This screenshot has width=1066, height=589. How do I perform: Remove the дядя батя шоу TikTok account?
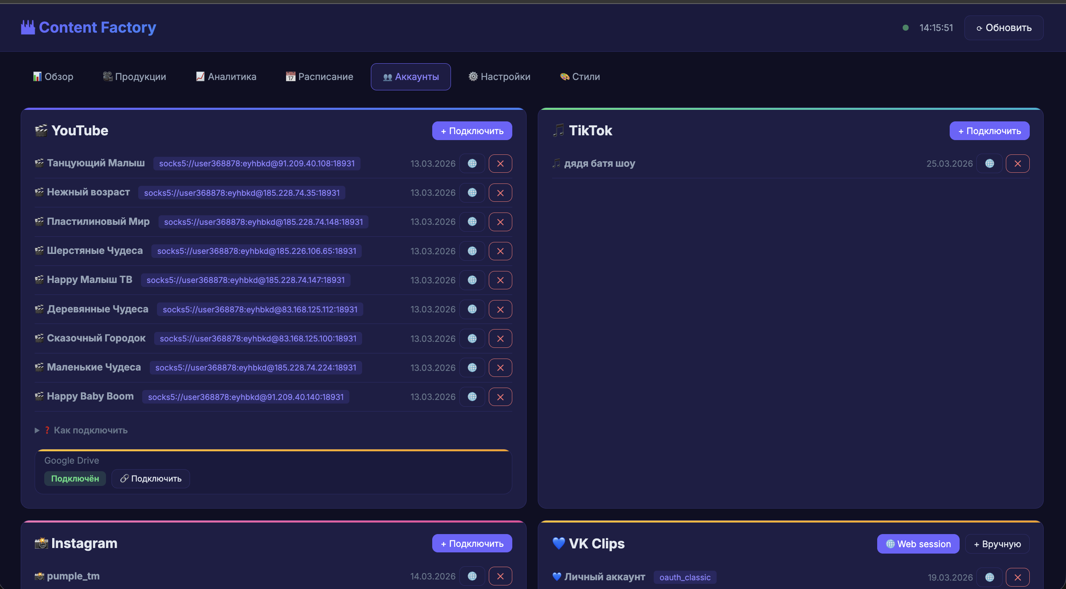[1017, 164]
